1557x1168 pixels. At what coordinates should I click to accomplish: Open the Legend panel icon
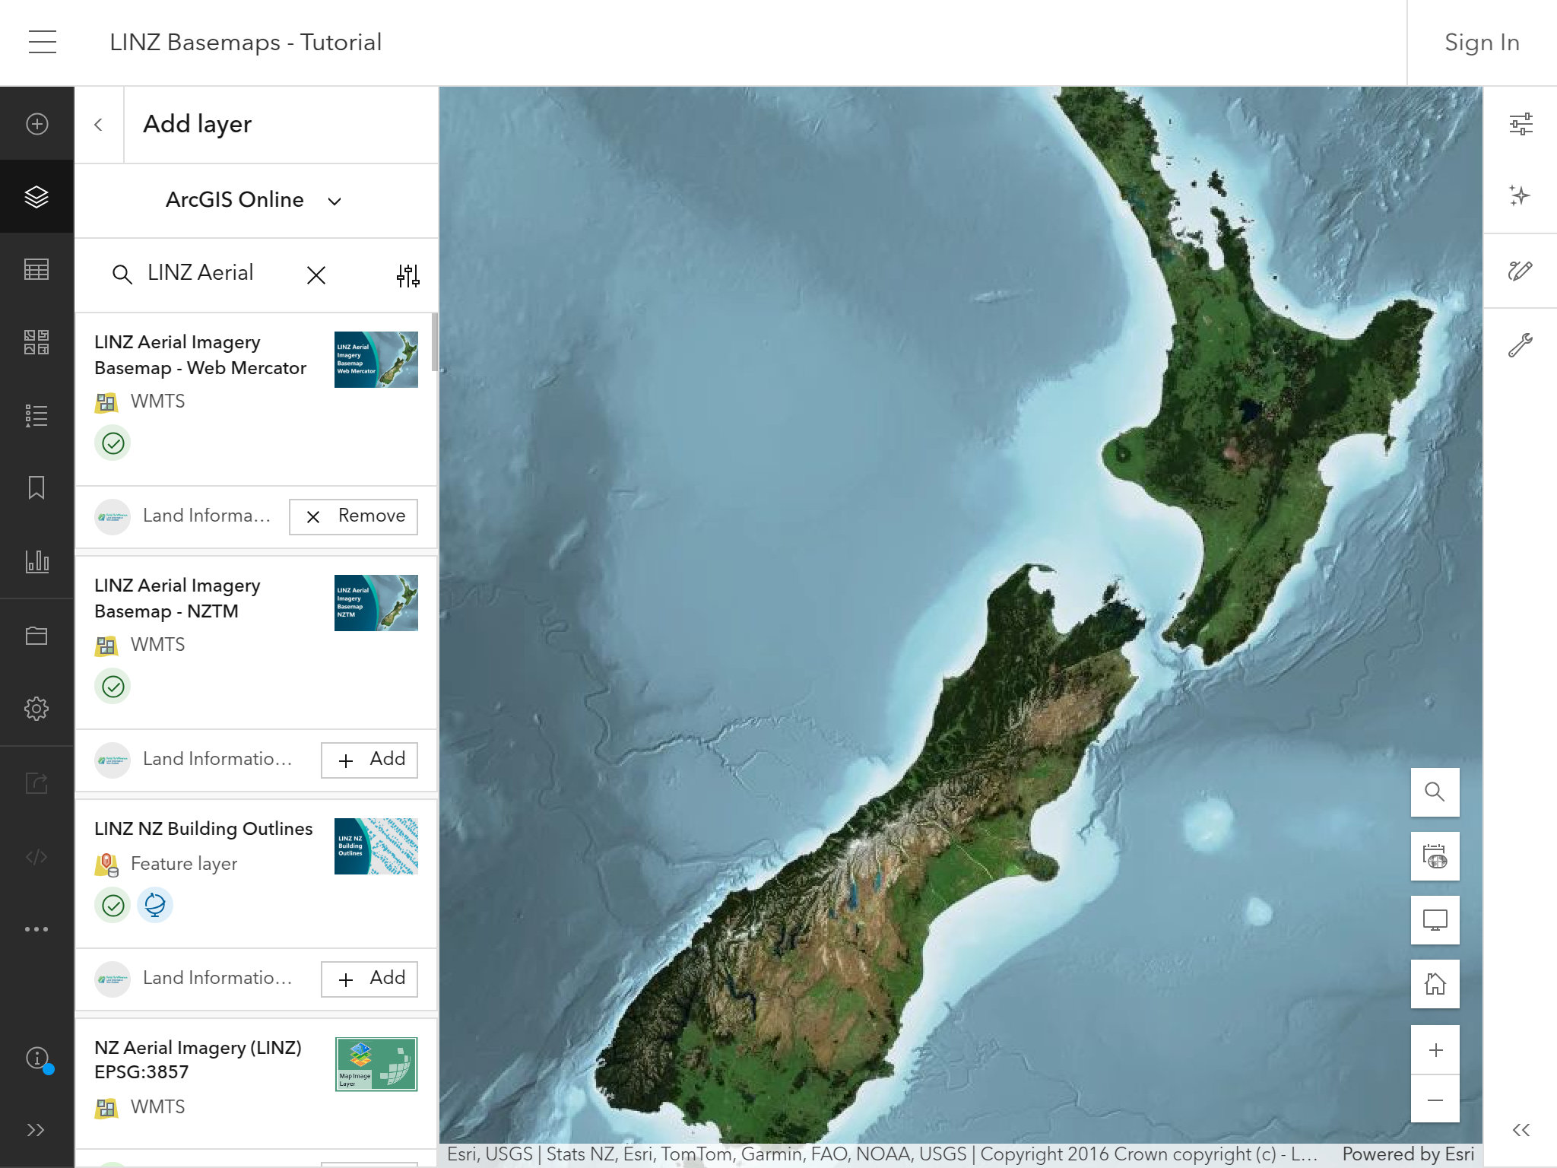[x=37, y=416]
